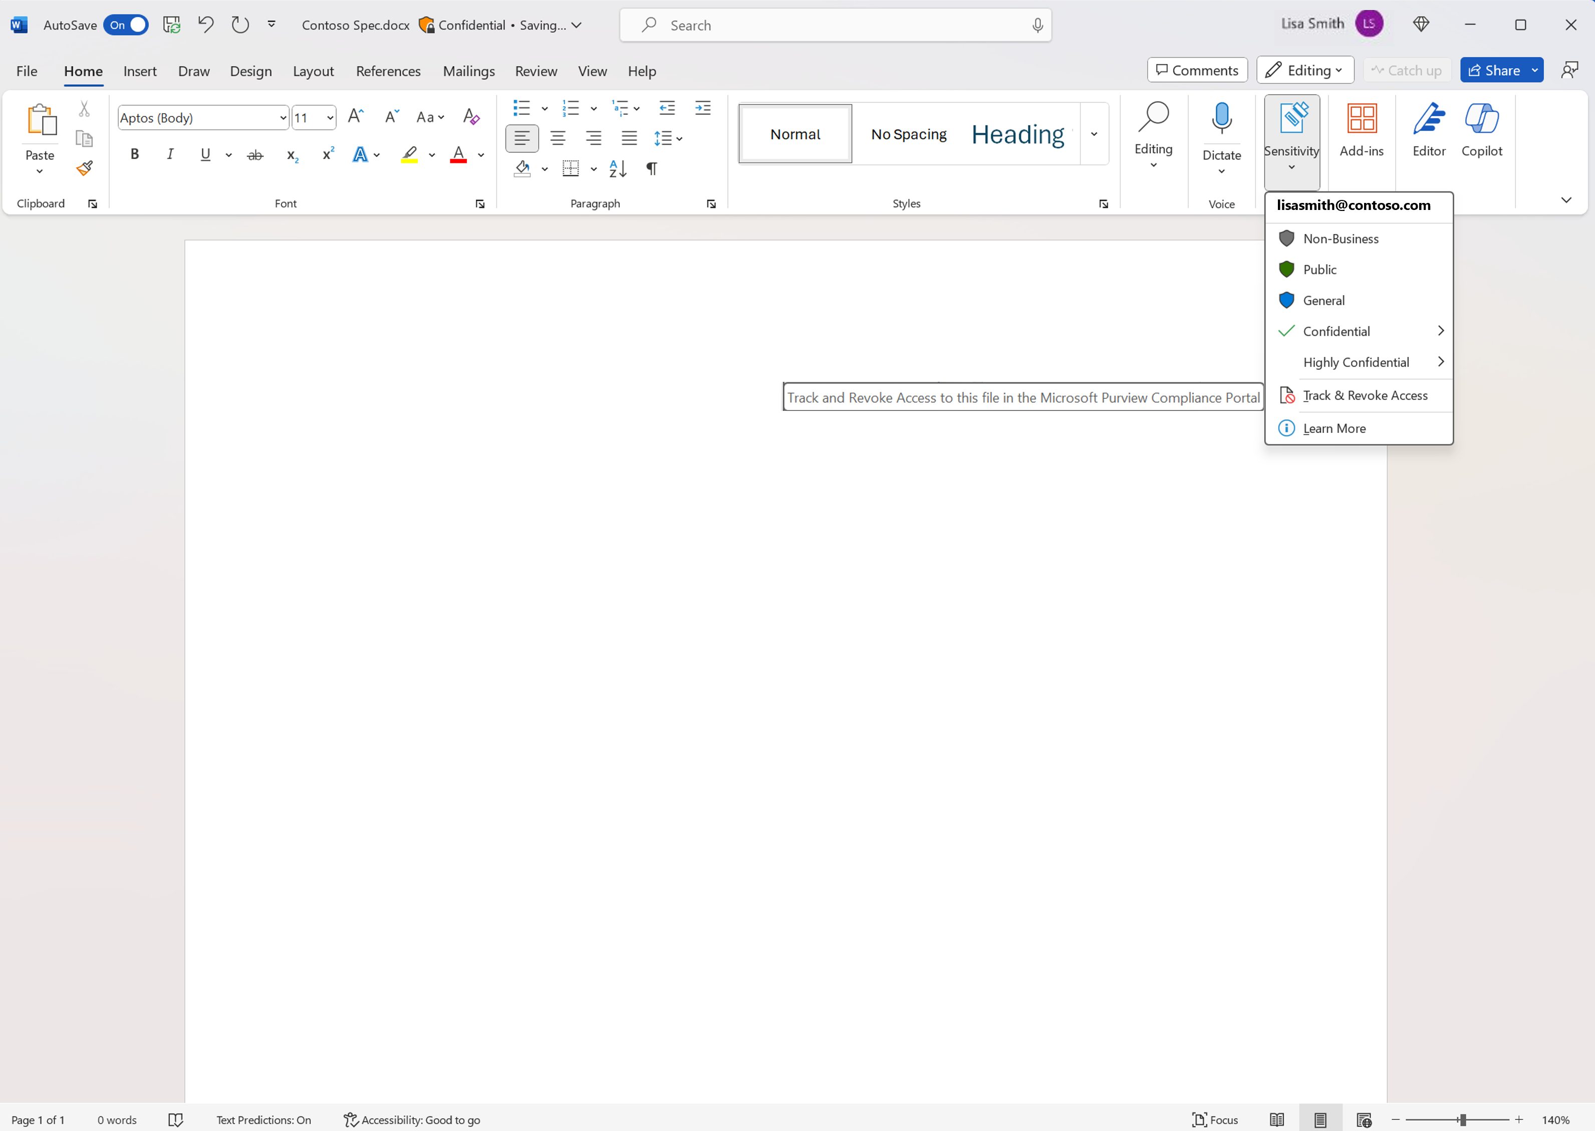Open Accessibility checker from status bar
Viewport: 1595px width, 1131px height.
[x=412, y=1120]
